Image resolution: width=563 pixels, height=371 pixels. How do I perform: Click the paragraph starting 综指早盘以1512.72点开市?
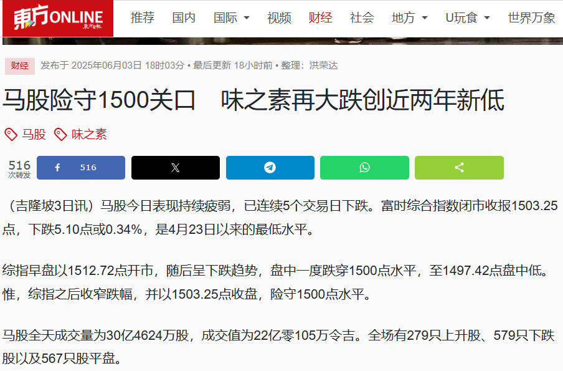point(276,282)
